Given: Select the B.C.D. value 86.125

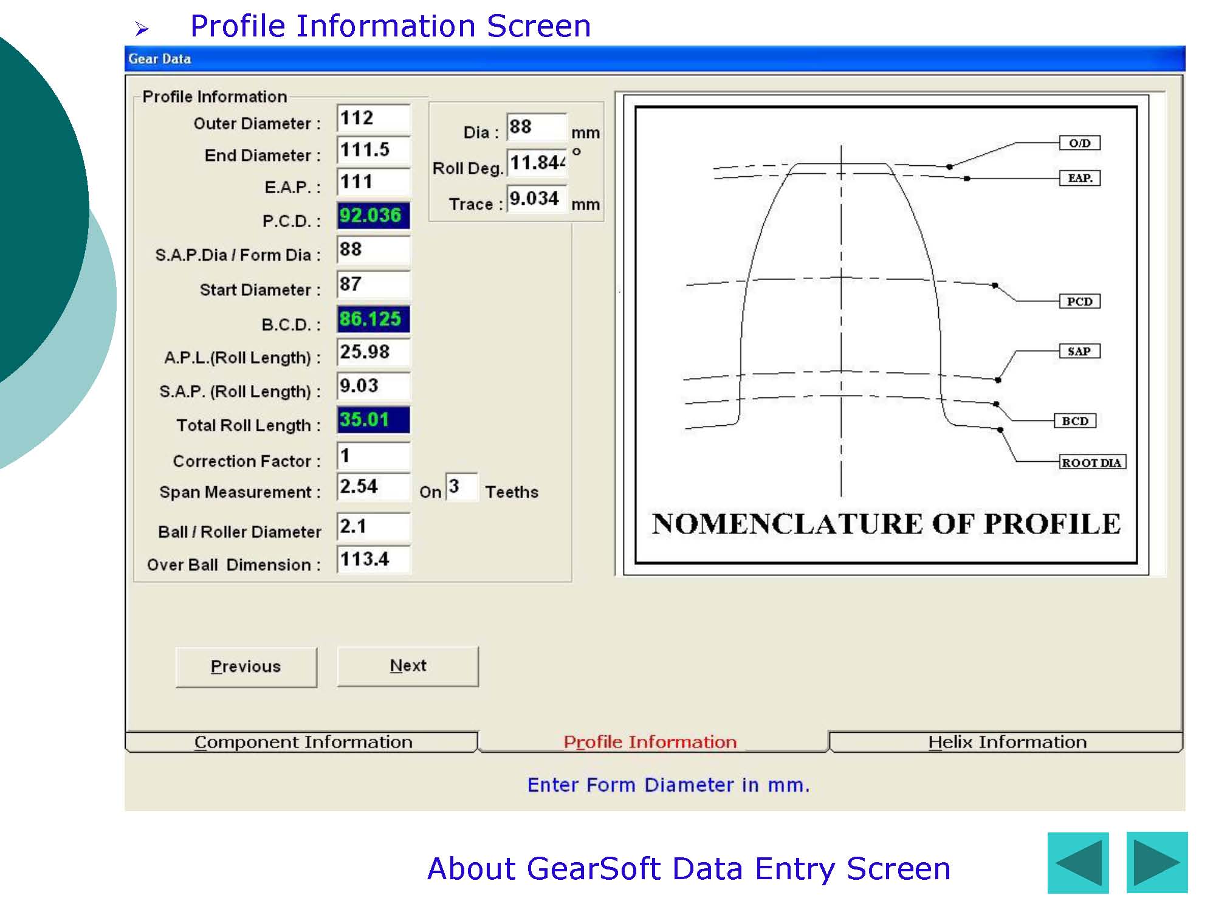Looking at the screenshot, I should pyautogui.click(x=374, y=319).
